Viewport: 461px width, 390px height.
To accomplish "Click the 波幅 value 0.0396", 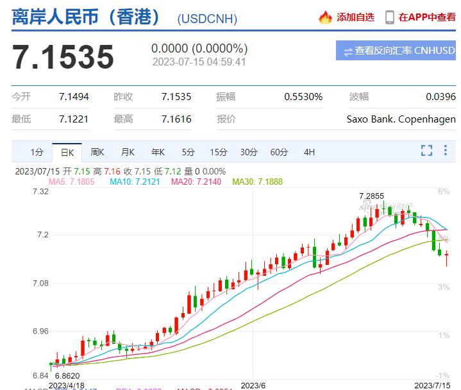I will [440, 96].
